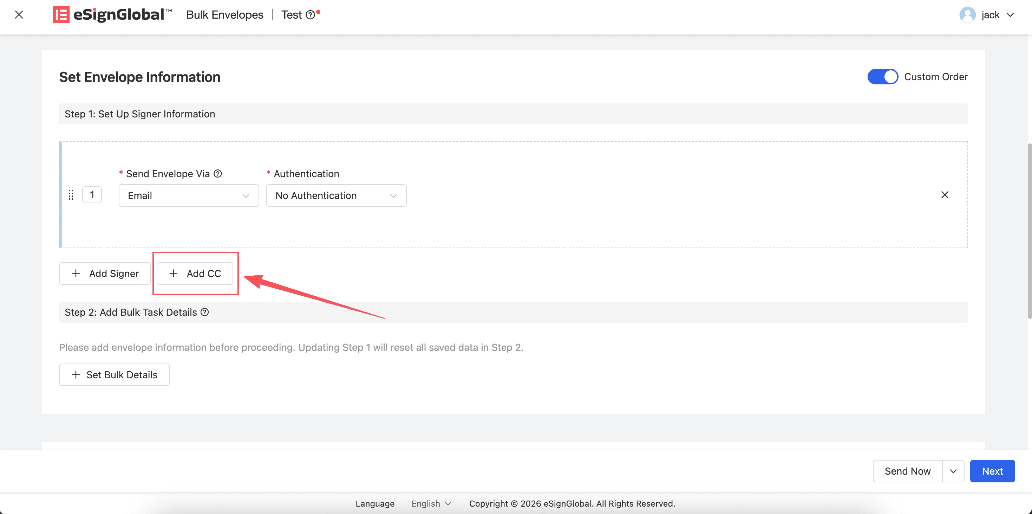
Task: Click help icon next to Test title
Action: tap(310, 15)
